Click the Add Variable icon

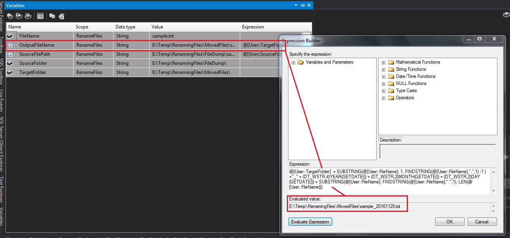(x=10, y=16)
